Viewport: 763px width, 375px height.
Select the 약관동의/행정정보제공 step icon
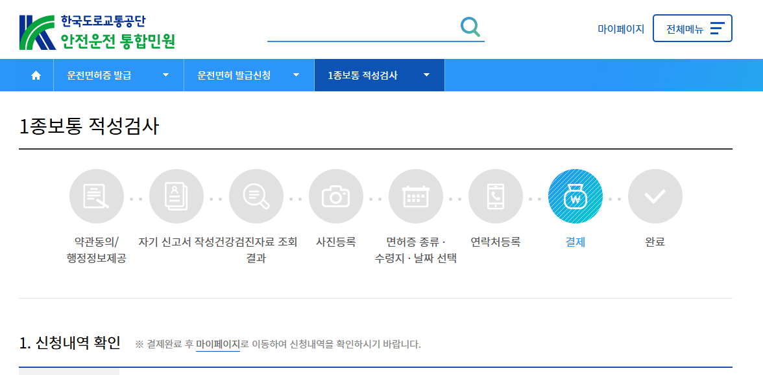click(96, 196)
